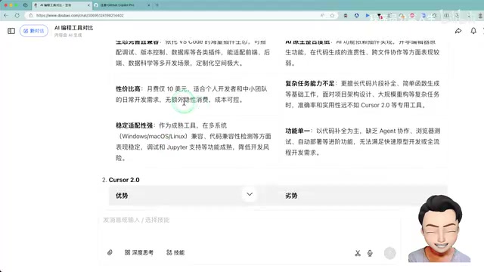Click the scissors screenshot icon
The width and height of the screenshot is (484, 272).
coord(358,253)
